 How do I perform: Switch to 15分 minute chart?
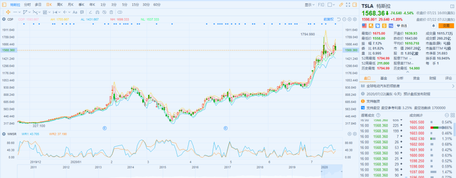click(135, 5)
